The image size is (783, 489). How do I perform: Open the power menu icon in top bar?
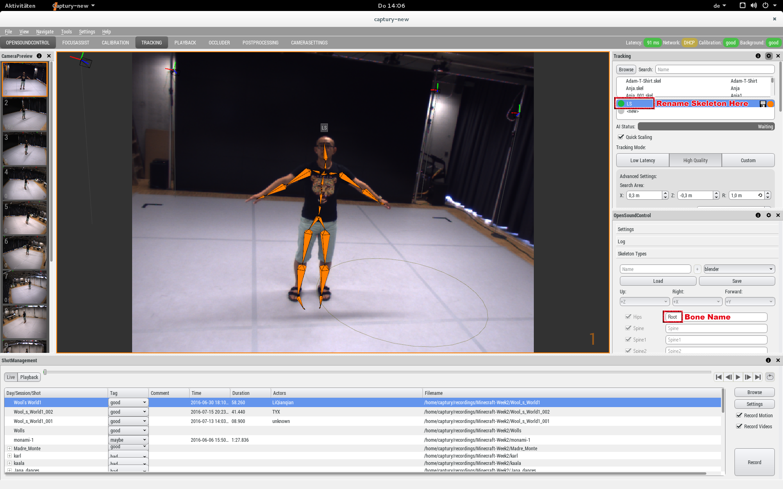[x=765, y=6]
